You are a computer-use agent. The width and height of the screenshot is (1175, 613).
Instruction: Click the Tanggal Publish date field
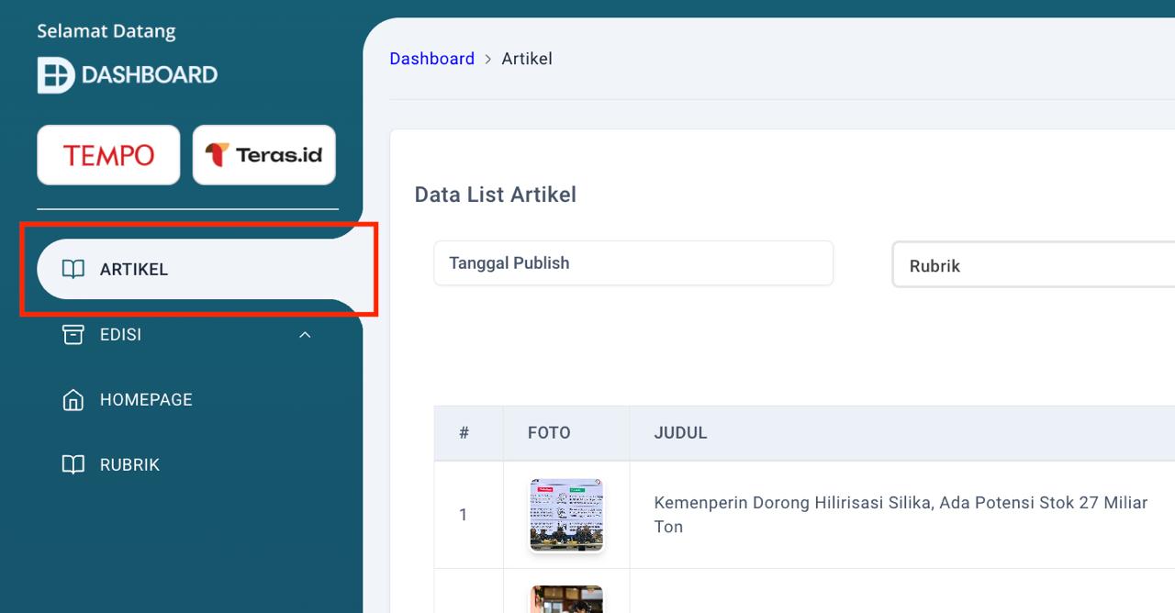(633, 263)
